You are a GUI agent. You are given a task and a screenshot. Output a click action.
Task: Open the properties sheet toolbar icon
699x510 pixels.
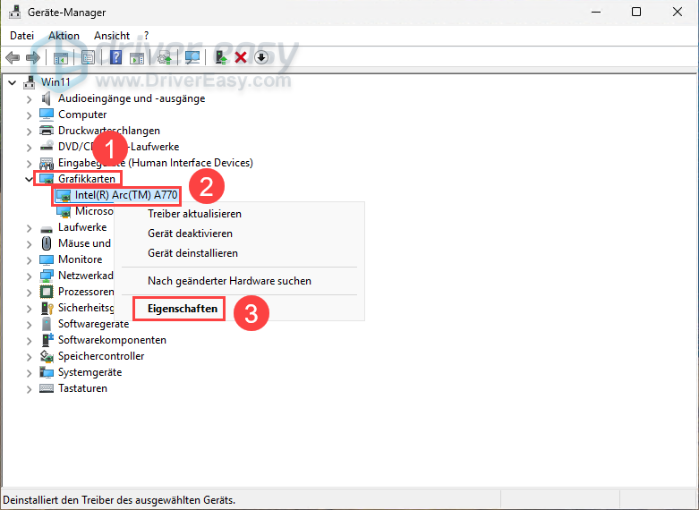pos(89,57)
